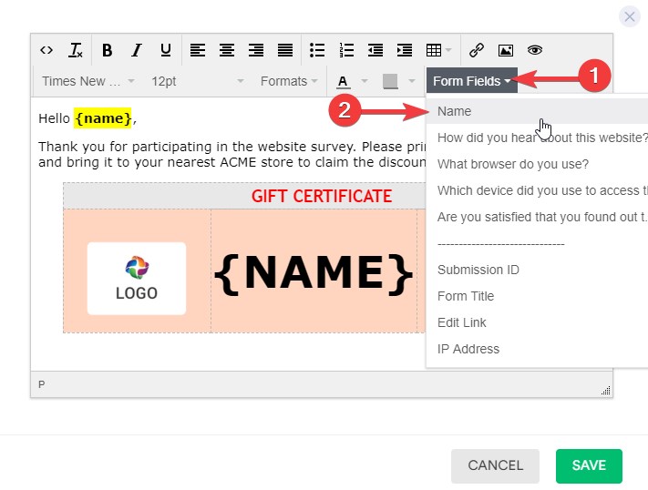This screenshot has width=648, height=490.
Task: Select Name from Form Fields menu
Action: pyautogui.click(x=455, y=111)
